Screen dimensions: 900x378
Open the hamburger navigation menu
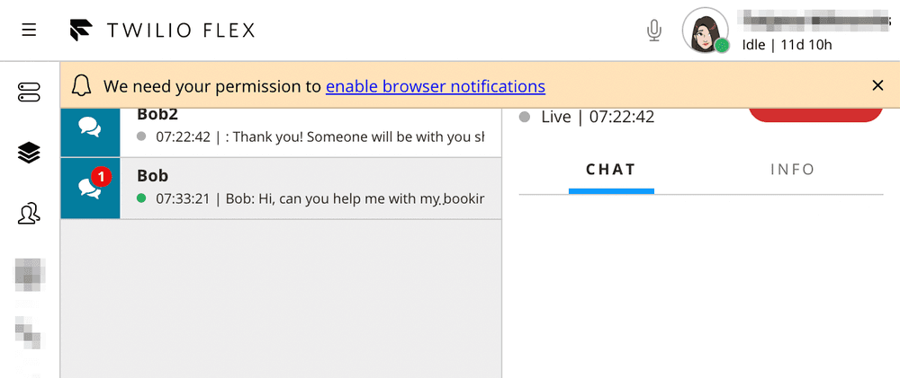point(29,30)
